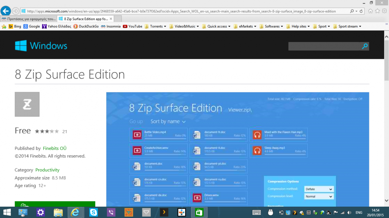Click the Add to favorites bar star
The image size is (389, 218).
(4, 27)
